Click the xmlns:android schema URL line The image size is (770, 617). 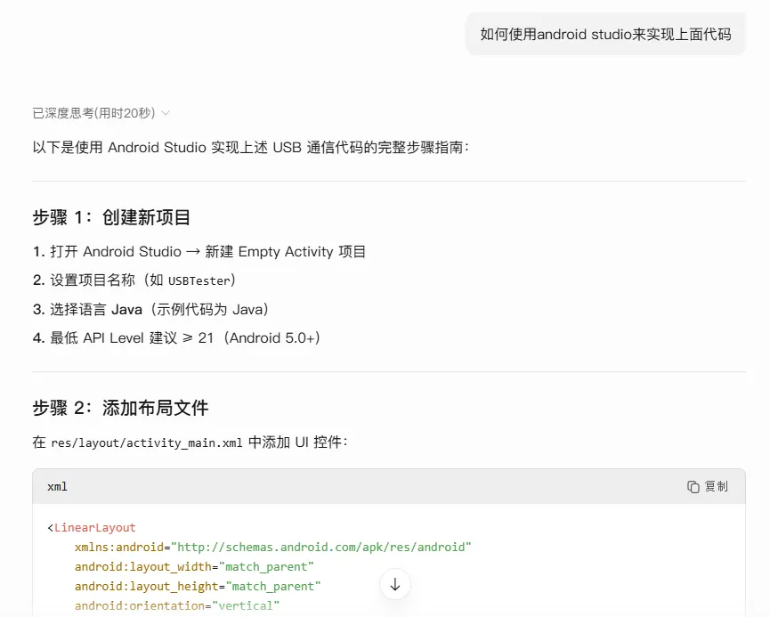[272, 548]
